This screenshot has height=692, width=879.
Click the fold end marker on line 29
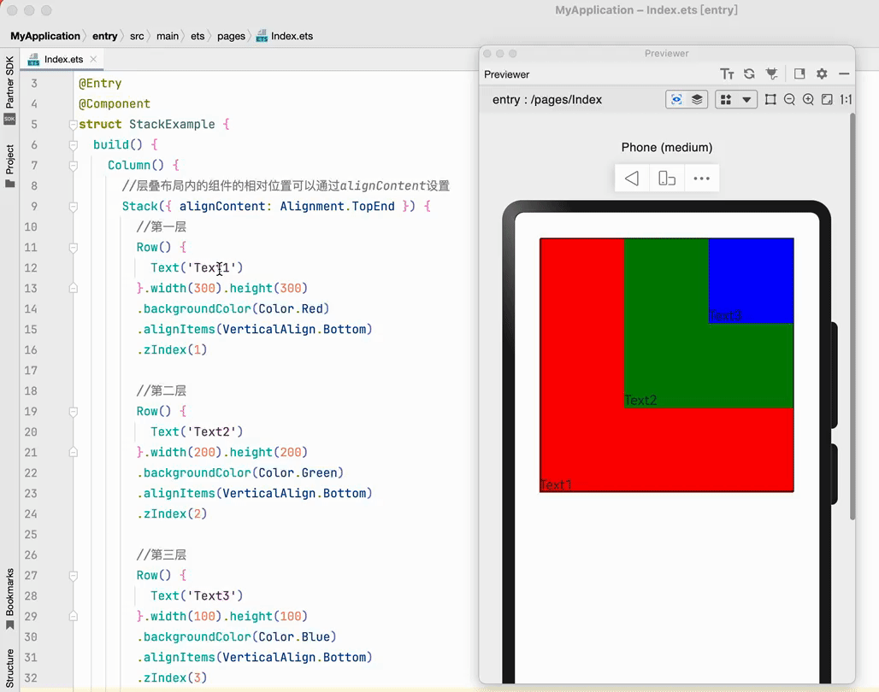[73, 616]
